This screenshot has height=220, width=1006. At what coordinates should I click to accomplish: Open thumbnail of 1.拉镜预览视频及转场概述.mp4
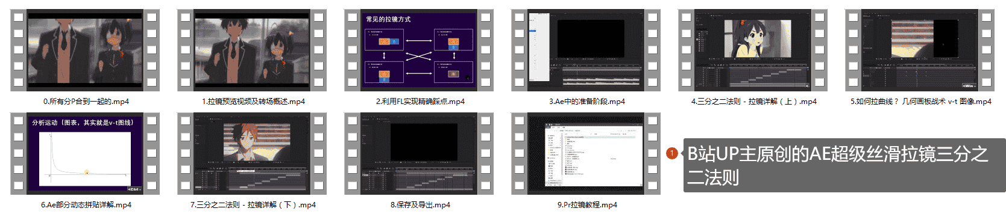coord(252,50)
